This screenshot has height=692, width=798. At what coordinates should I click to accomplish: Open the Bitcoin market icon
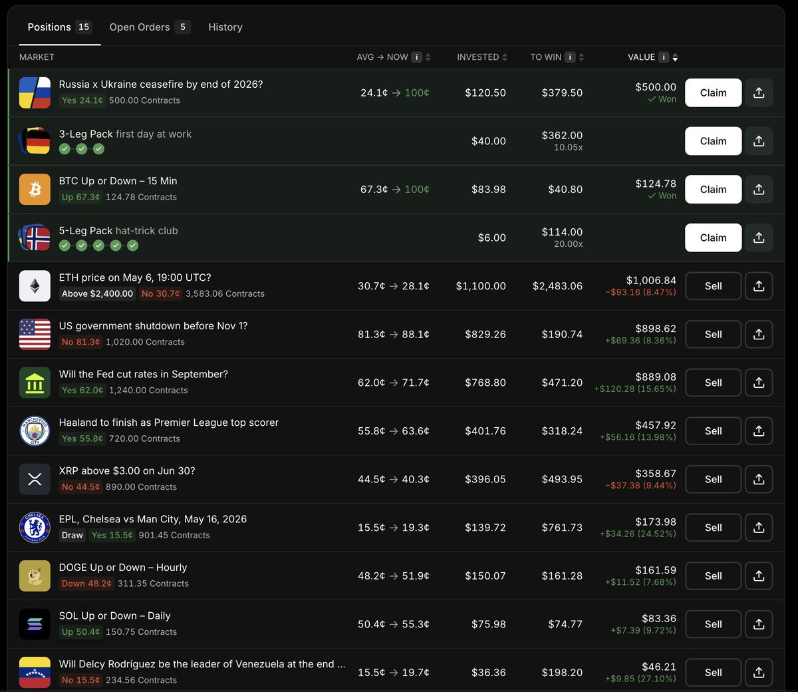35,190
